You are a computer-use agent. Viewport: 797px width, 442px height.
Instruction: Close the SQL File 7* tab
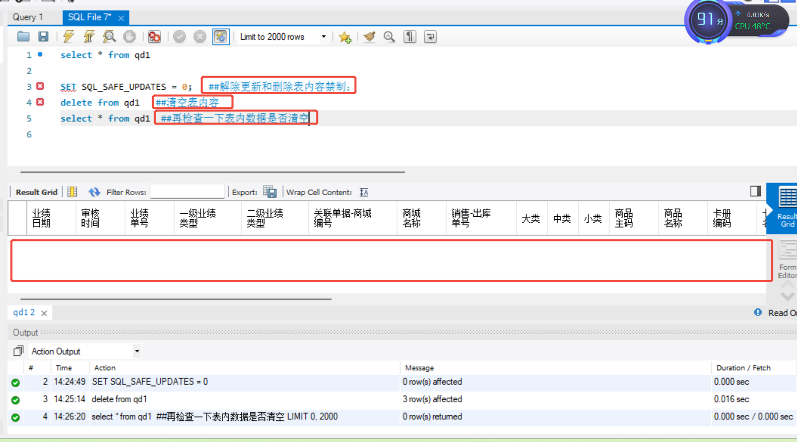coord(121,18)
